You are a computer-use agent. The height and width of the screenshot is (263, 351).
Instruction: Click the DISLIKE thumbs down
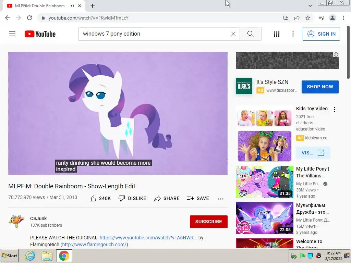132,198
